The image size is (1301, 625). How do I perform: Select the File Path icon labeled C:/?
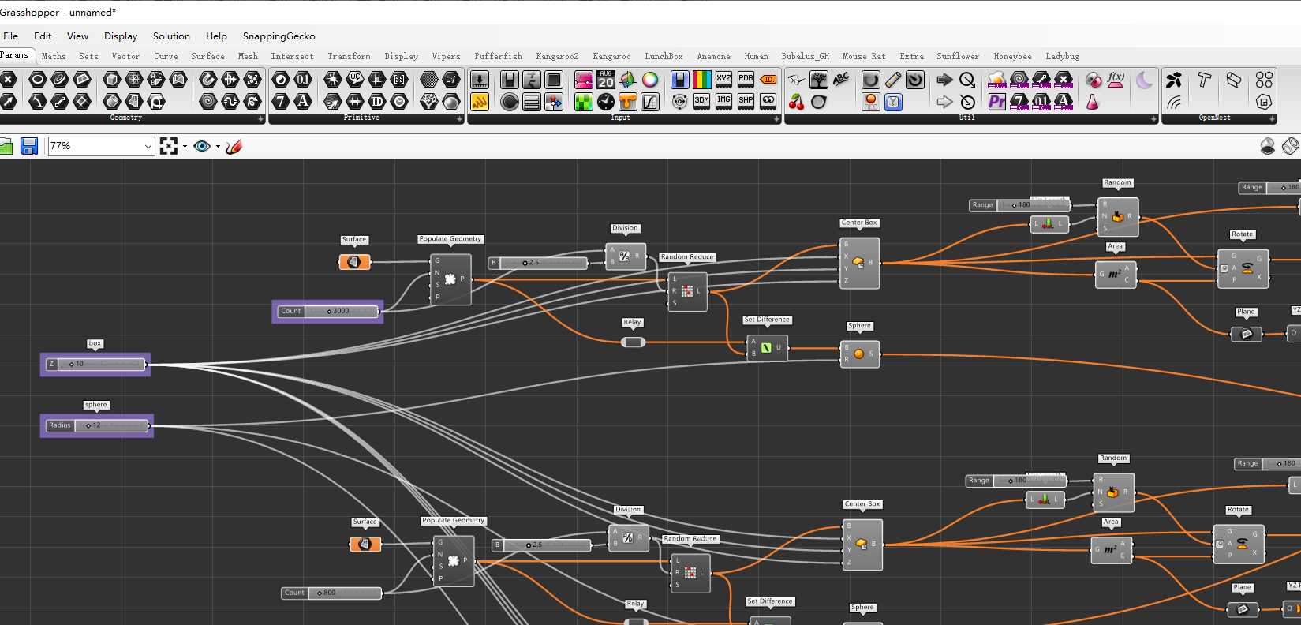(x=450, y=79)
